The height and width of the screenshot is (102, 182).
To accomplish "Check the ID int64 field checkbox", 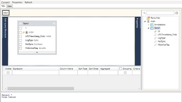I will [x=21, y=32].
